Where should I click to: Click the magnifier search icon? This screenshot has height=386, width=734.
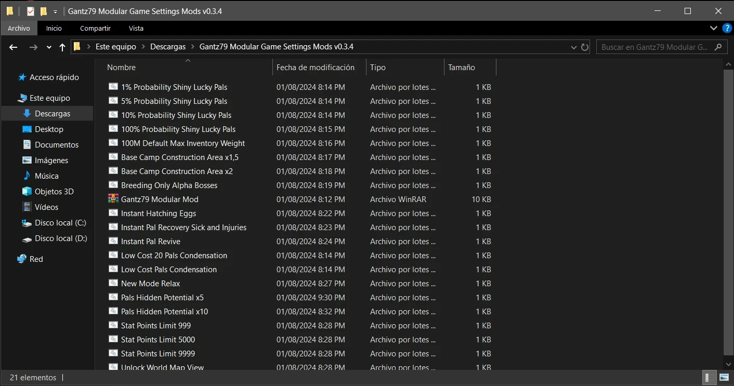718,47
